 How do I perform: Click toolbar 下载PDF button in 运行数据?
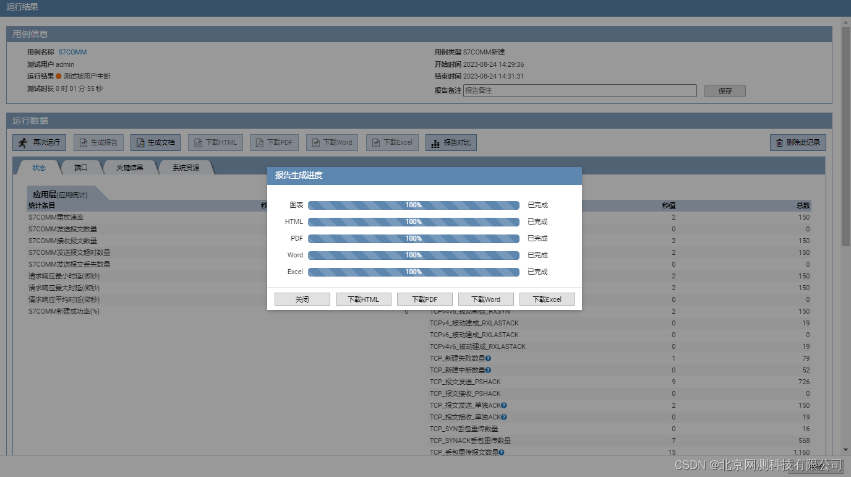point(274,142)
